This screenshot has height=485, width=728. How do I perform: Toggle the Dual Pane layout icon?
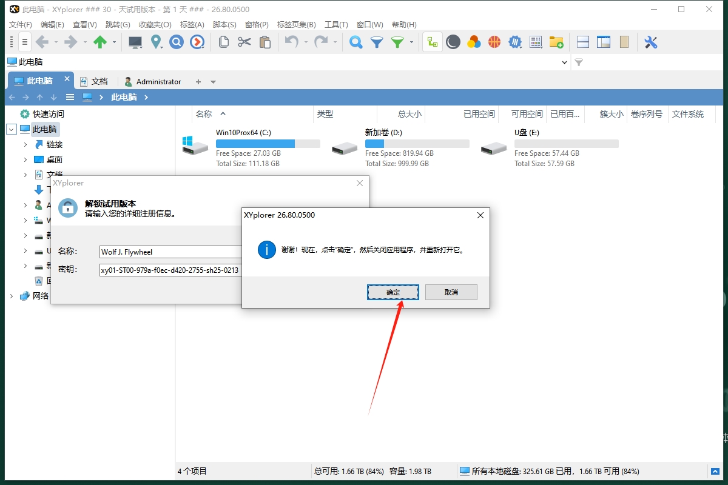583,42
